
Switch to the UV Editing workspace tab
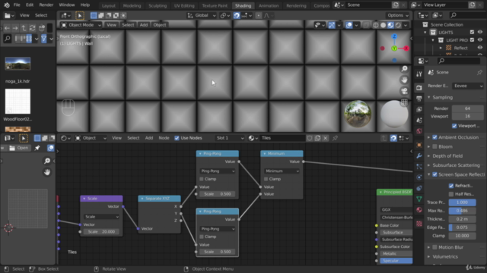click(x=184, y=5)
